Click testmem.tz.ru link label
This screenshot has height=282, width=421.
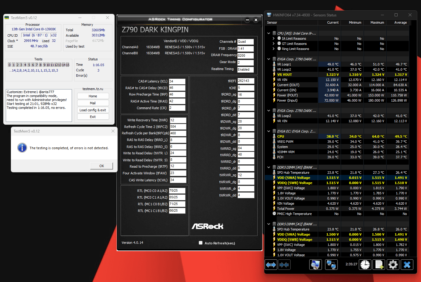coord(93,89)
